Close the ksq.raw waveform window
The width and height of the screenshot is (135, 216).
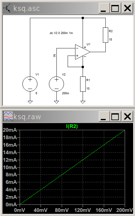point(128,116)
